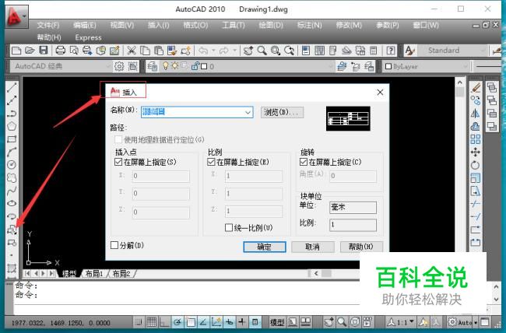
Task: Click the 取消 button
Action: coord(313,247)
